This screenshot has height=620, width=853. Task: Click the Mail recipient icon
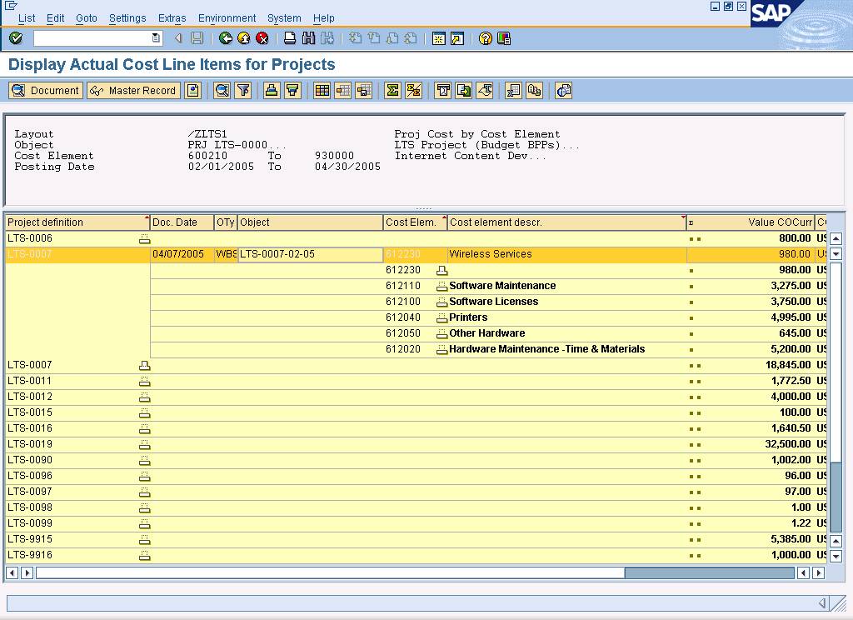tap(485, 90)
